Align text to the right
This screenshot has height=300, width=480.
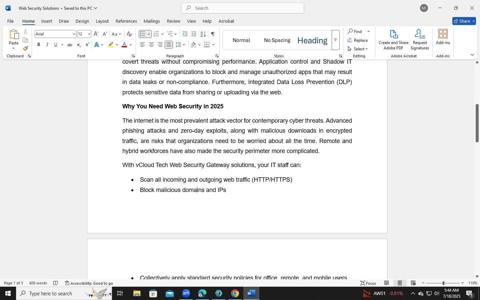[x=160, y=45]
